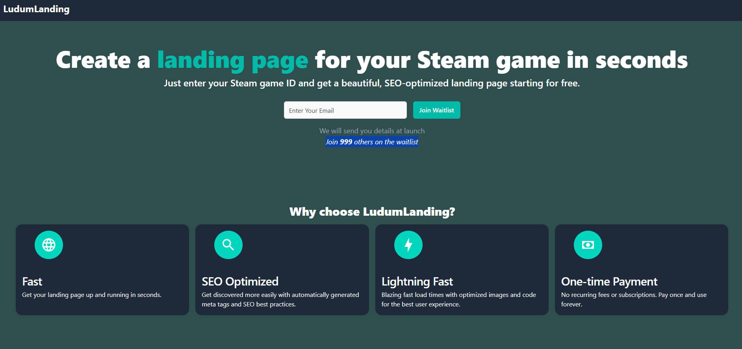Viewport: 742px width, 349px height.
Task: Click the Enter Your Email field
Action: (x=345, y=110)
